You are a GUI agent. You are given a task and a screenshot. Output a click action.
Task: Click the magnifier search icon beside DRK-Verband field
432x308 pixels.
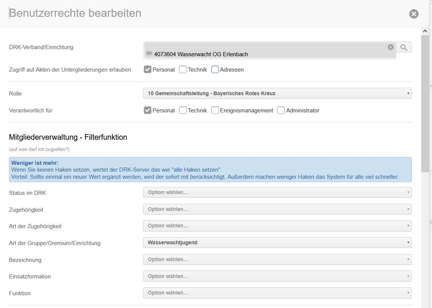[404, 47]
